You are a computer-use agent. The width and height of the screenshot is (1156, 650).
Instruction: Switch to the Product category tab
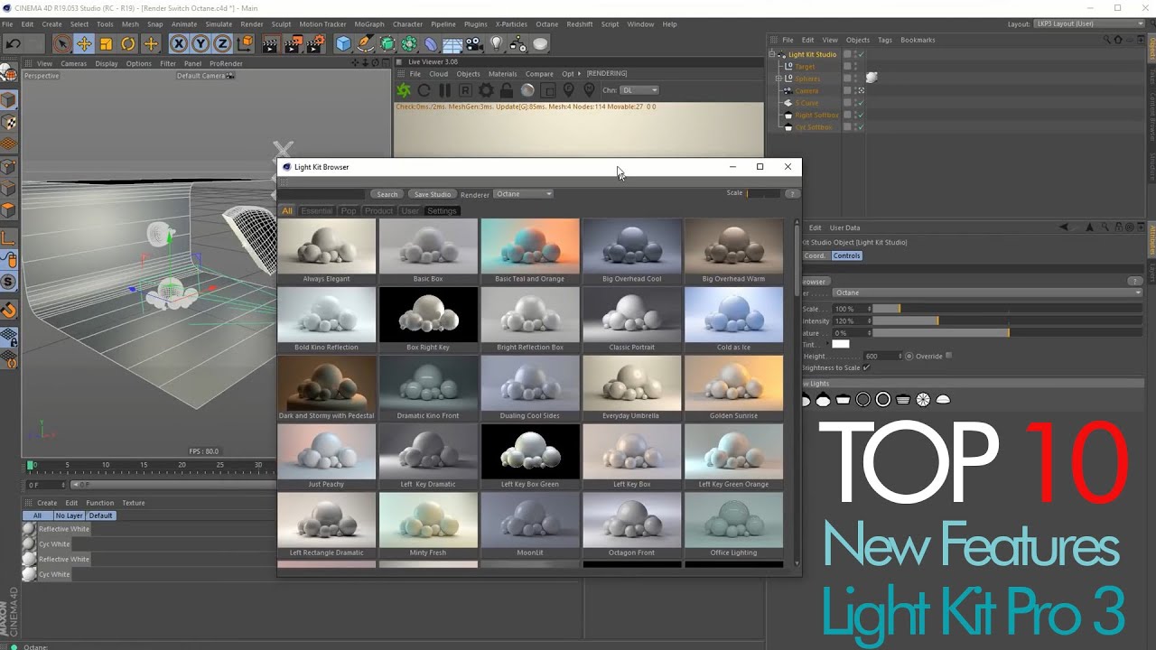click(378, 210)
